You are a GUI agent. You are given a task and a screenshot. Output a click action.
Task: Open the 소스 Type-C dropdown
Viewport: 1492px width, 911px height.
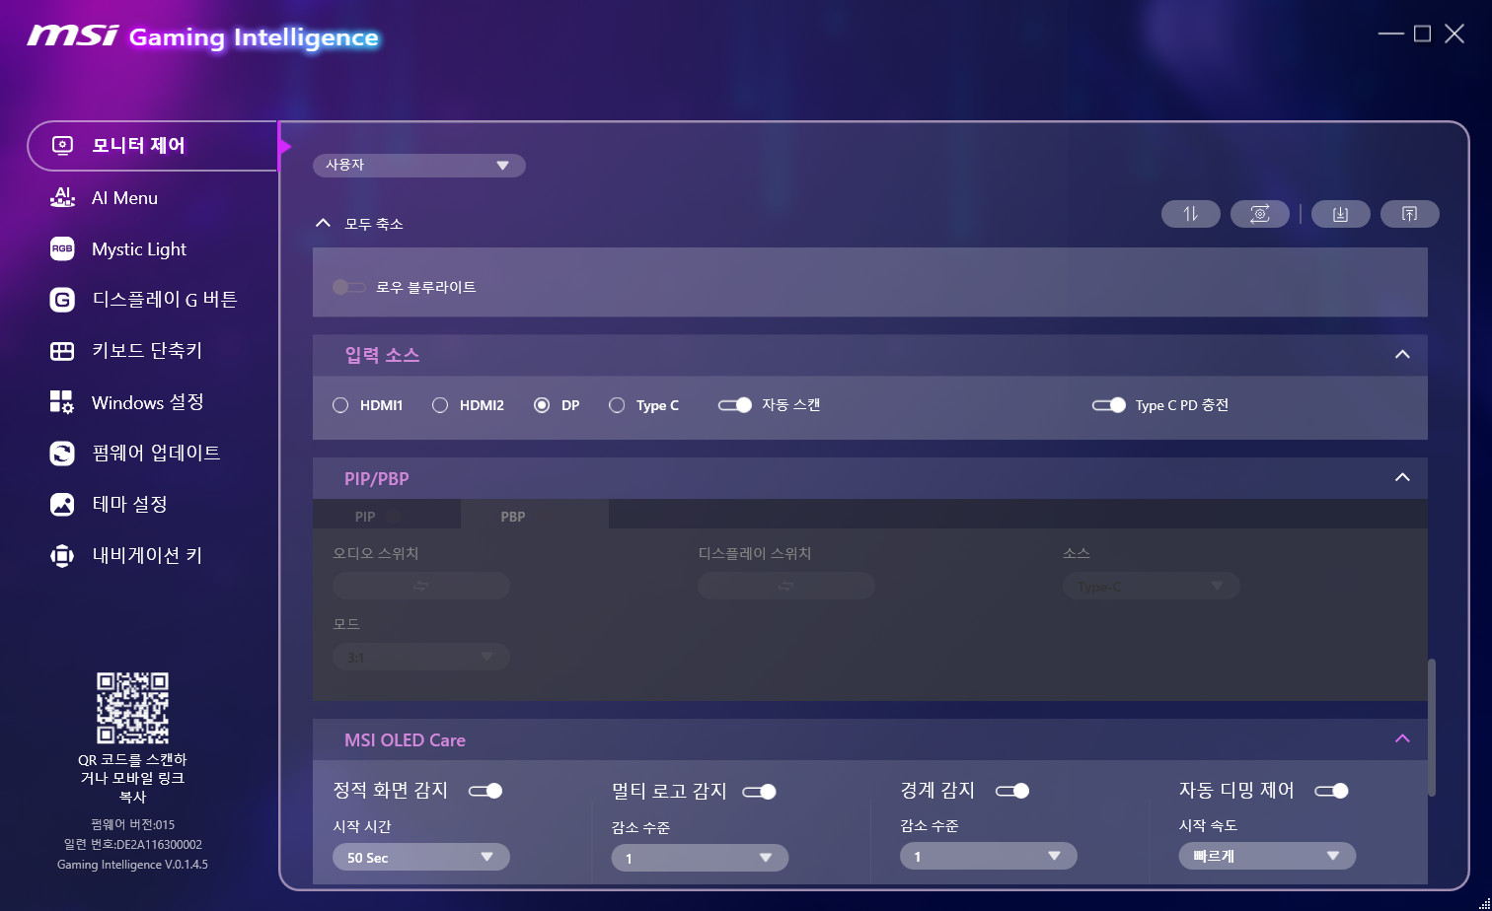click(1152, 586)
